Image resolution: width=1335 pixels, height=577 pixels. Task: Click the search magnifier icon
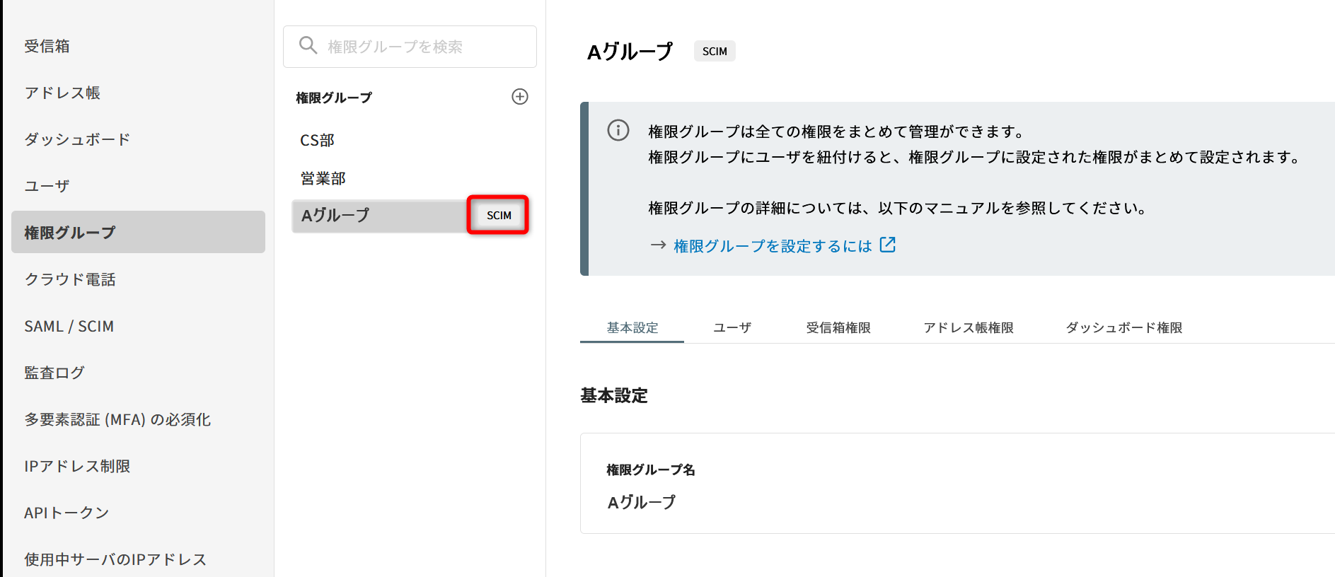click(308, 46)
